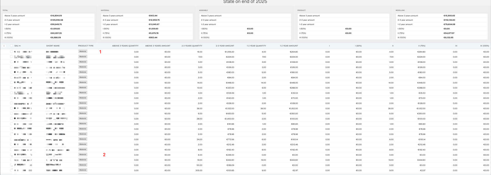Check the row checkbox with €224.00 amount

[x=11, y=57]
